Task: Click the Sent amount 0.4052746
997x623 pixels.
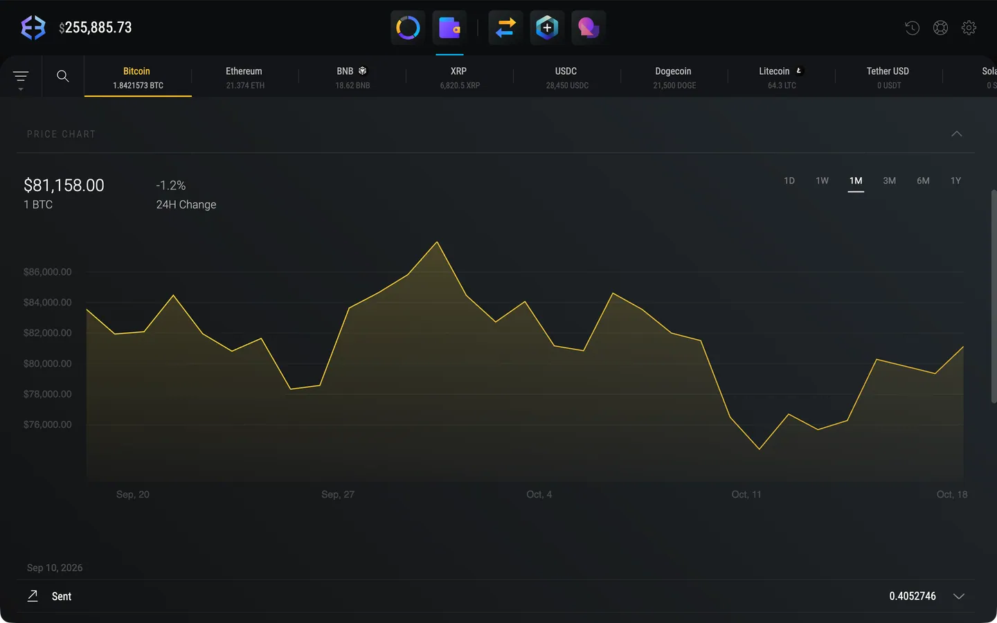Action: coord(913,596)
